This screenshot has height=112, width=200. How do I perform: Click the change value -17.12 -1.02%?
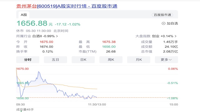pos(67,24)
